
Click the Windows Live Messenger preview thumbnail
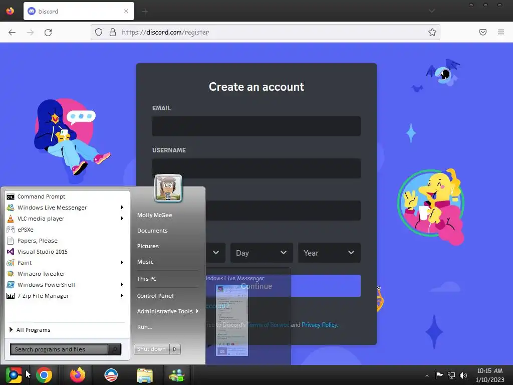(231, 320)
